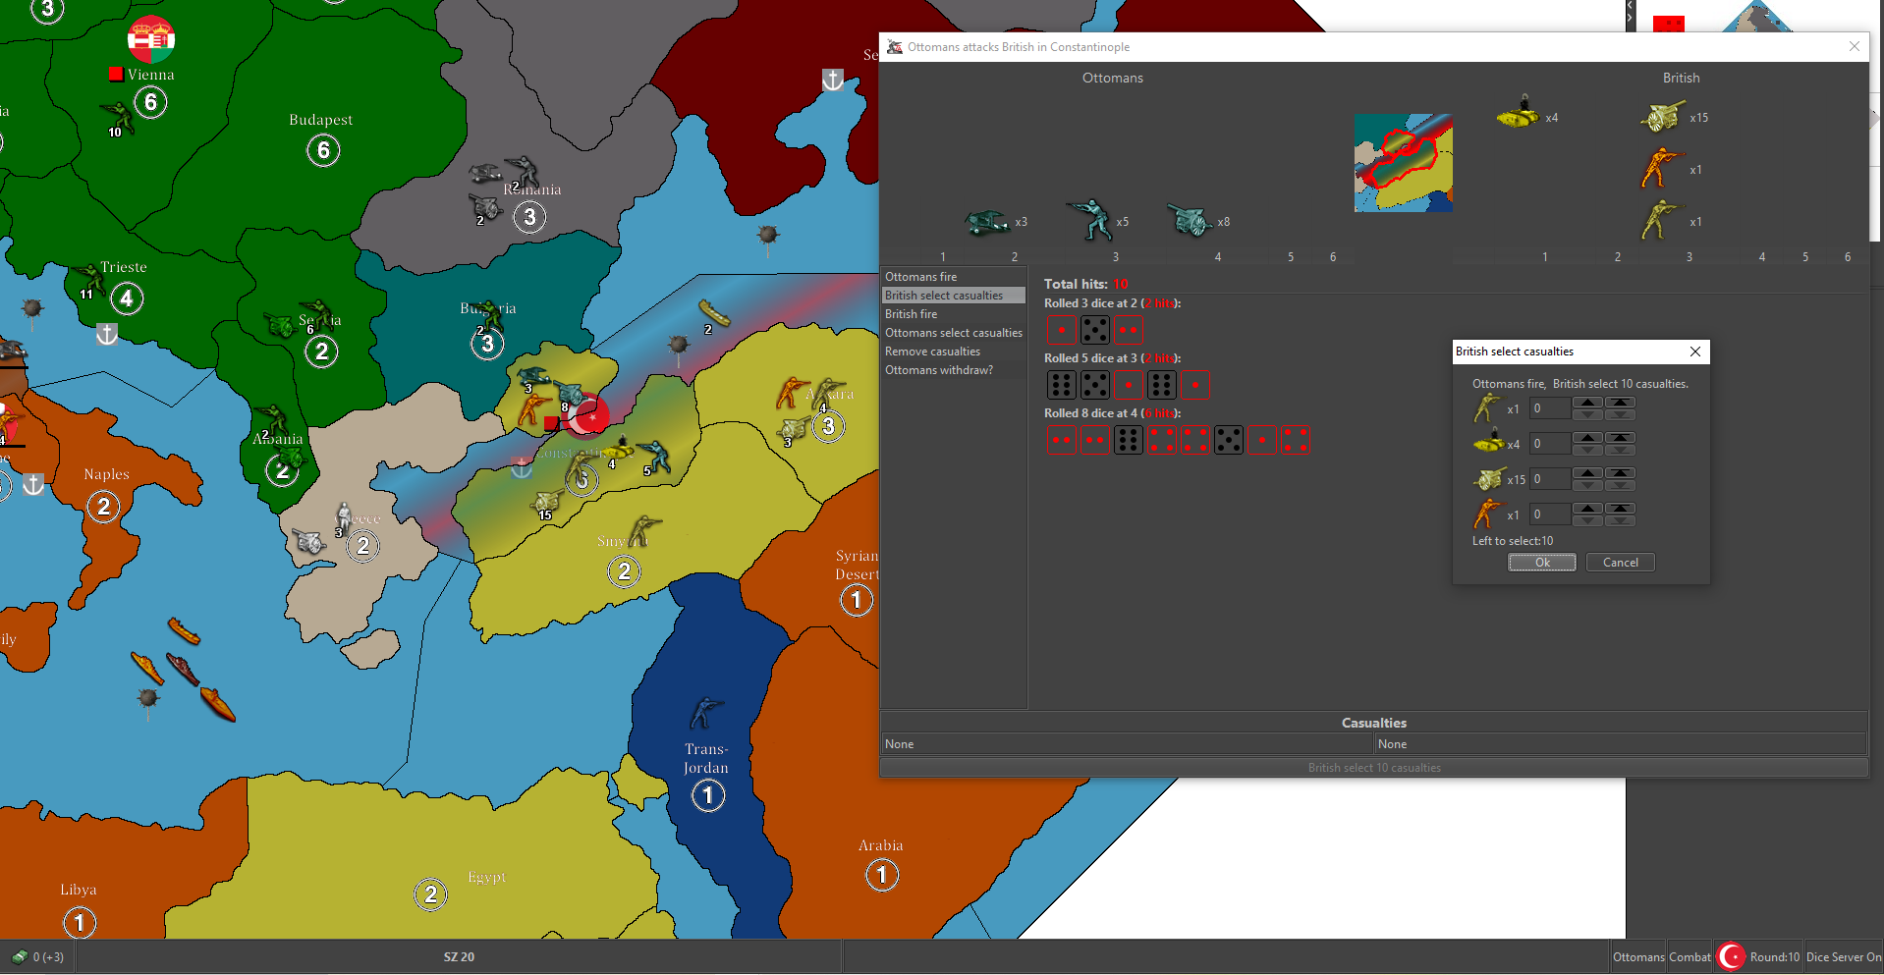1884x975 pixels.
Task: Confirm casualties with the Ok button
Action: (1541, 563)
